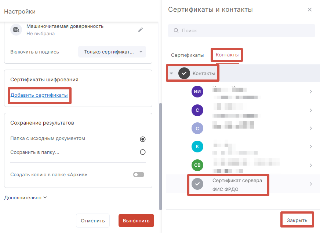Select the Папка с исходным документом radio button
This screenshot has width=320, height=233.
click(143, 139)
